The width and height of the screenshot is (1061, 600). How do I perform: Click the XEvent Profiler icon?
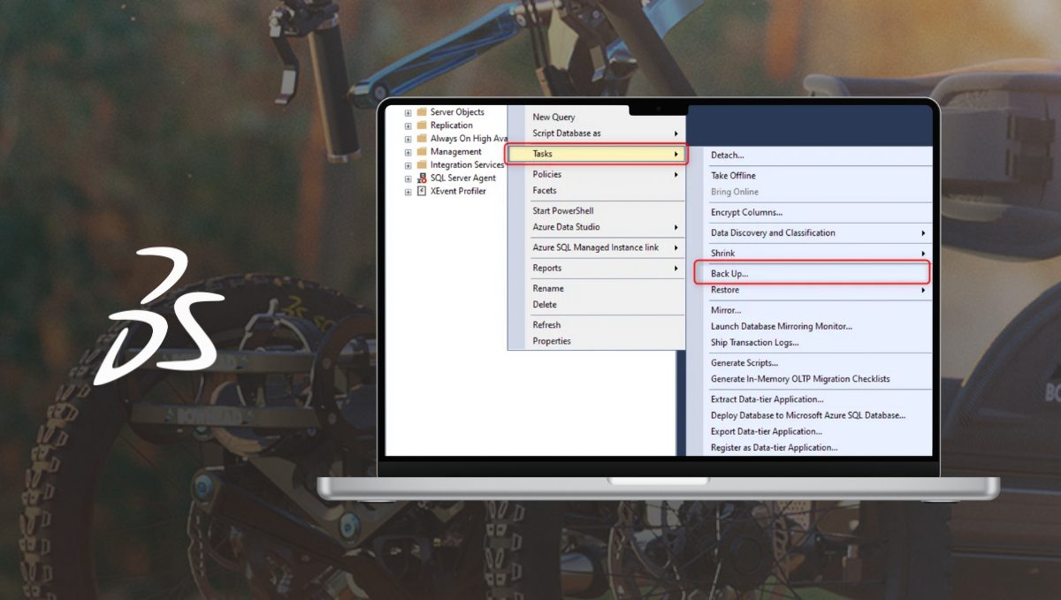pos(422,192)
